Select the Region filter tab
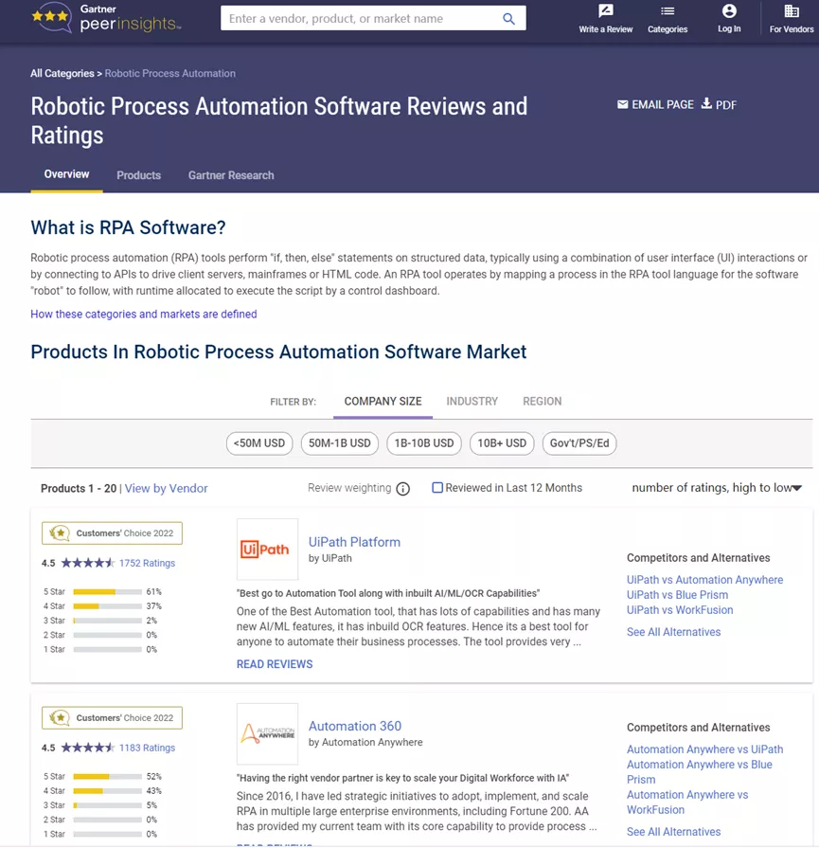The width and height of the screenshot is (819, 848). point(543,402)
